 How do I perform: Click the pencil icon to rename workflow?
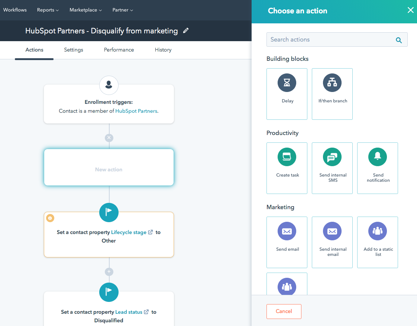tap(186, 31)
